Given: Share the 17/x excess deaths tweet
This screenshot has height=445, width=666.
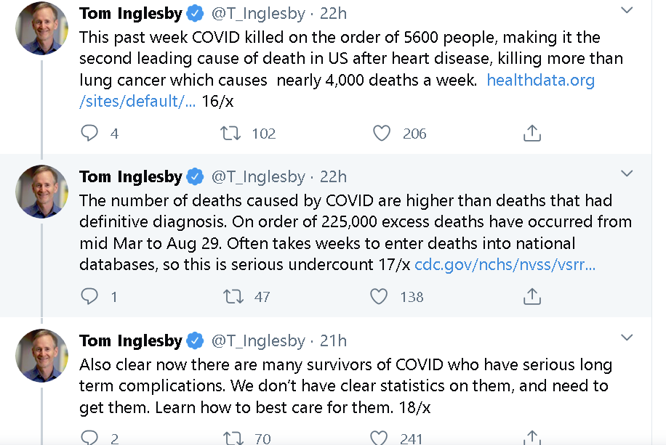Looking at the screenshot, I should (x=531, y=296).
